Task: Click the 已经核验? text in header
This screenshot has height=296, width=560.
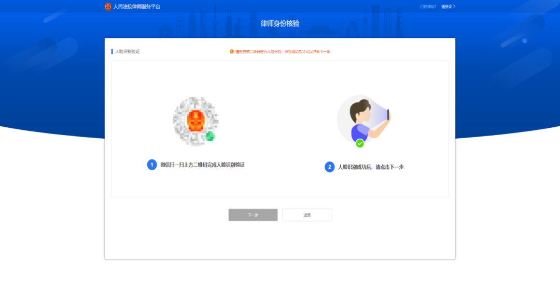Action: tap(428, 6)
